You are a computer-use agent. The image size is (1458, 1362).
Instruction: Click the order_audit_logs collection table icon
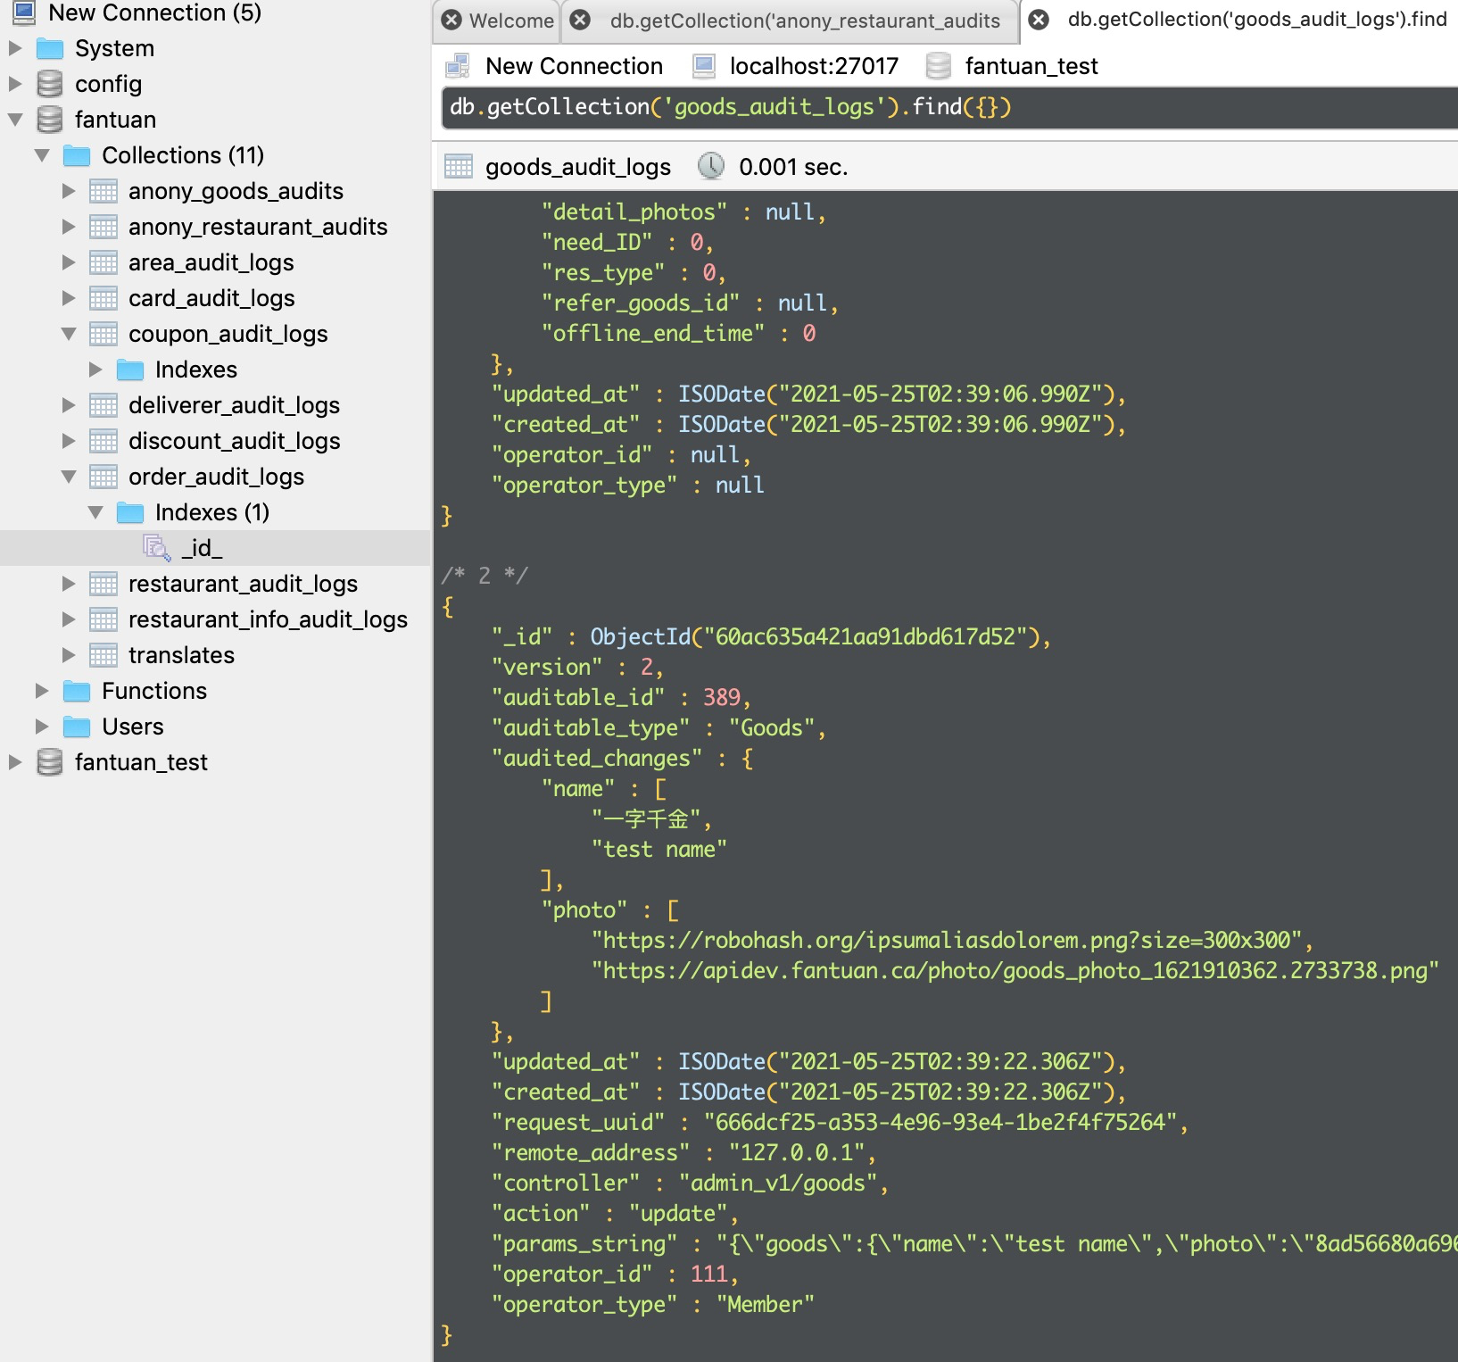pos(104,477)
